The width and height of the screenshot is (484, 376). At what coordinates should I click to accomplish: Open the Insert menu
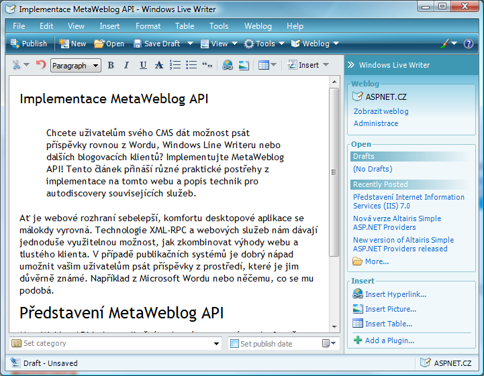(109, 26)
